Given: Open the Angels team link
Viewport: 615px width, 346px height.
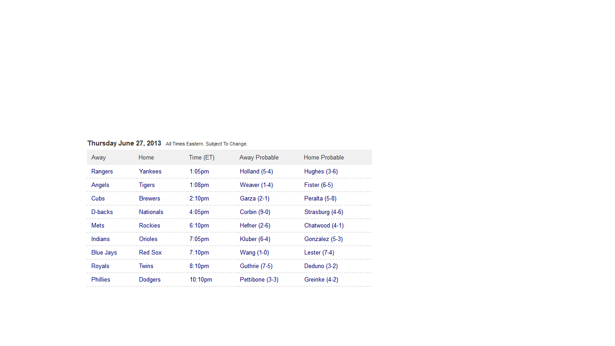Looking at the screenshot, I should (100, 185).
